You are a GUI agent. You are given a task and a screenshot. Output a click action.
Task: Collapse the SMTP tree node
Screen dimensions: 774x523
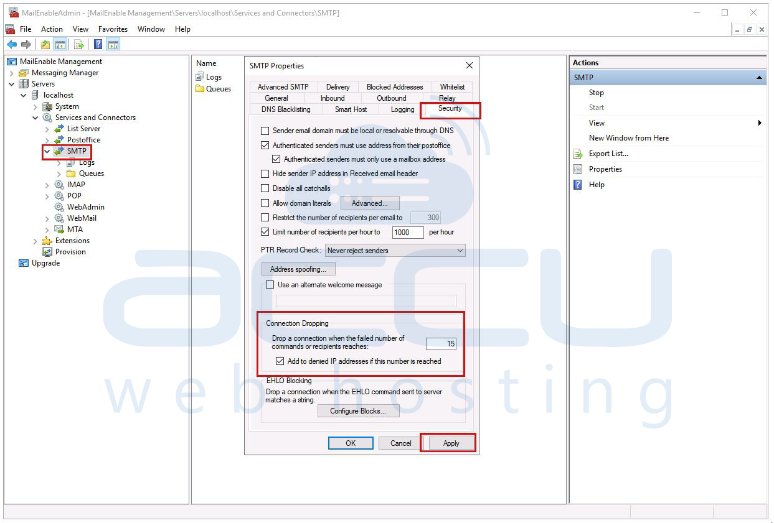pos(47,151)
